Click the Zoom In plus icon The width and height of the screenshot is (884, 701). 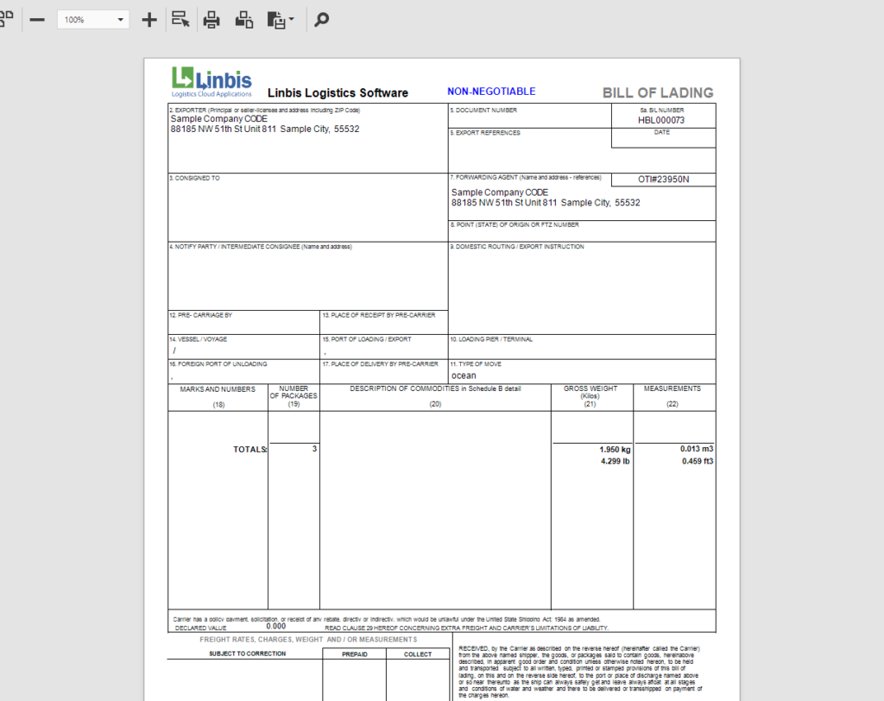point(148,19)
